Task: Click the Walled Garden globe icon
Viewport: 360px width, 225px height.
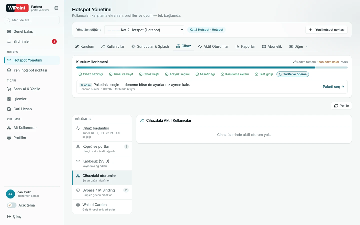Action: click(x=78, y=205)
